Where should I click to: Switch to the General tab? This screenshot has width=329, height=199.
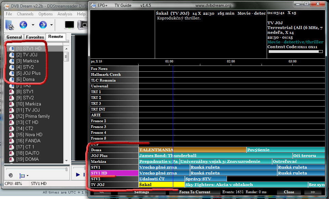[x=14, y=37]
